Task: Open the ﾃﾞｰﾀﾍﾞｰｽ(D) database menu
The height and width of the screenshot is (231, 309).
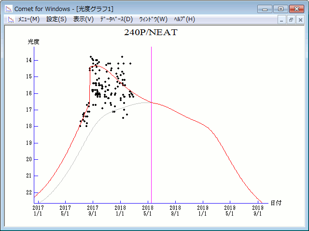Action: pos(116,19)
